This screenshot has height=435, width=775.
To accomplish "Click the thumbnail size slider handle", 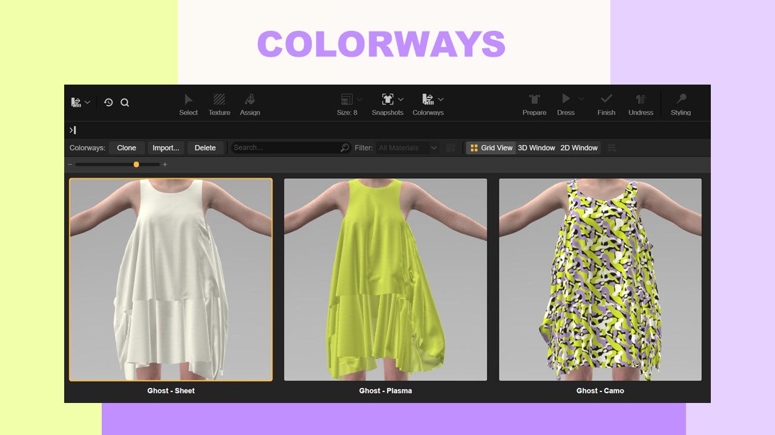I will [x=136, y=164].
